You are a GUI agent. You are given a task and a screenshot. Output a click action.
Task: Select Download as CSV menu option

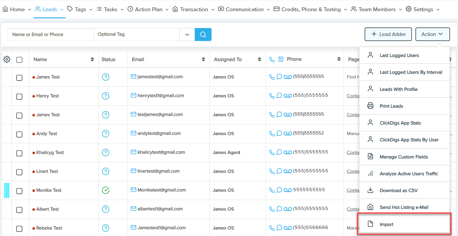coord(398,191)
